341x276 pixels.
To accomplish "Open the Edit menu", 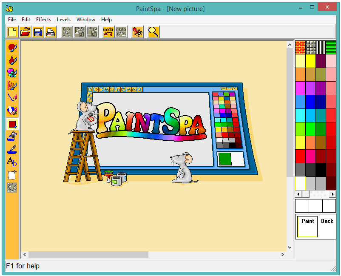I will pos(26,20).
